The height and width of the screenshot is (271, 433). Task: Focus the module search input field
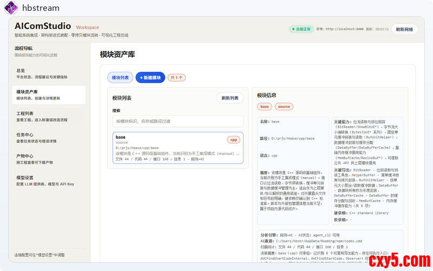(x=178, y=121)
